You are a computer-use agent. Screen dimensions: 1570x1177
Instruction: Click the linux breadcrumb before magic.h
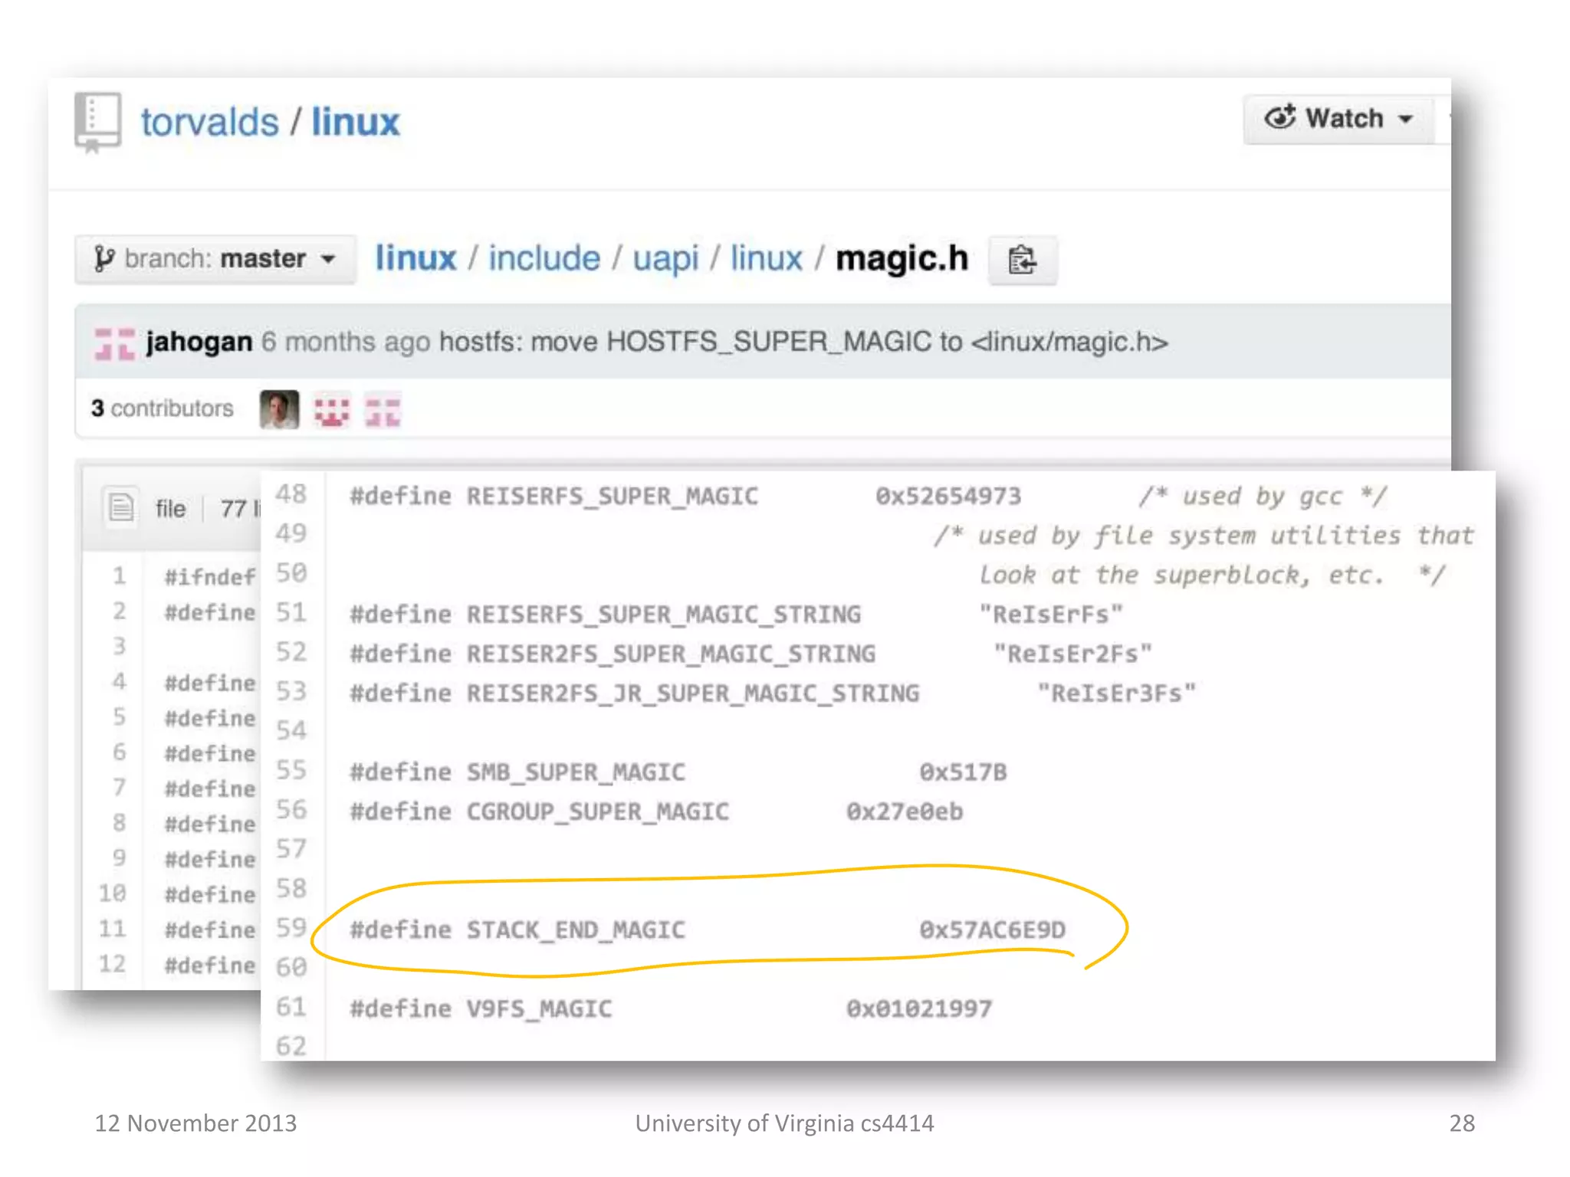point(766,258)
